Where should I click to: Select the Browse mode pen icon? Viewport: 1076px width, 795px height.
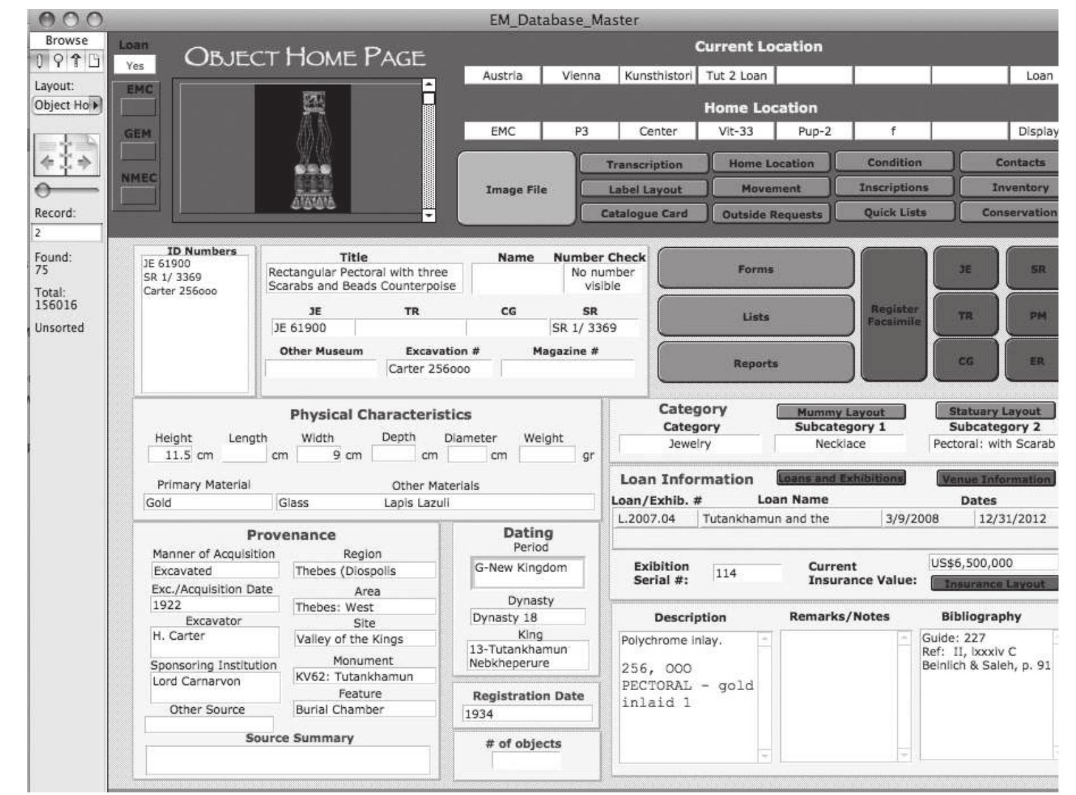point(39,61)
